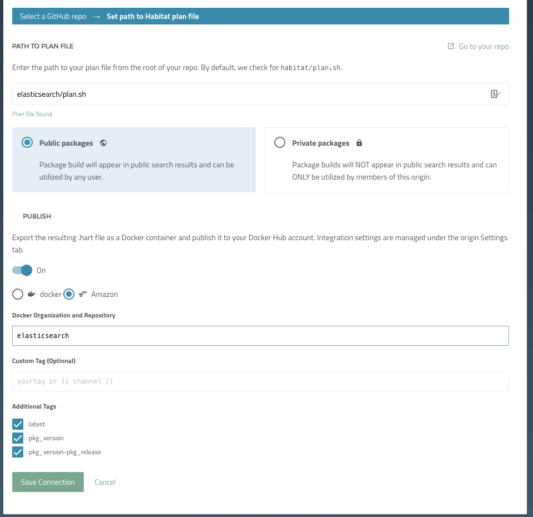Click the Custom Tag input field
Image resolution: width=533 pixels, height=517 pixels.
(x=261, y=381)
